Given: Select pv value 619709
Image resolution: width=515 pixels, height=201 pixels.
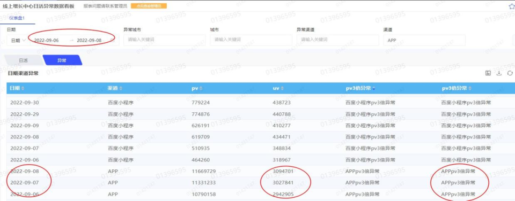Looking at the screenshot, I should tap(201, 137).
